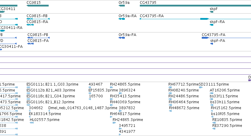Click the SD23111.5prime feature arrow
This screenshot has height=136, width=251.
201,87
